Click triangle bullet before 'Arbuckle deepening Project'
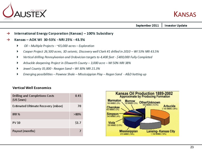Screen dimensions: 202x151 tap(17, 63)
